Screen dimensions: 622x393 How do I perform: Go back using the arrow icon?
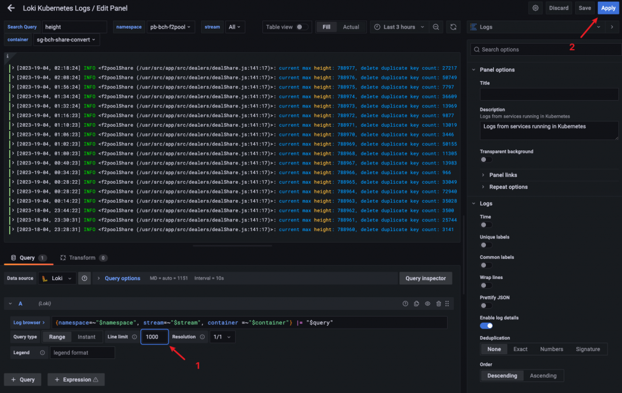(x=11, y=8)
